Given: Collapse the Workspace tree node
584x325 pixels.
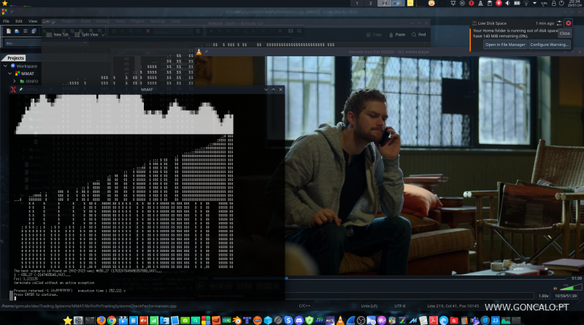Looking at the screenshot, I should pyautogui.click(x=5, y=66).
